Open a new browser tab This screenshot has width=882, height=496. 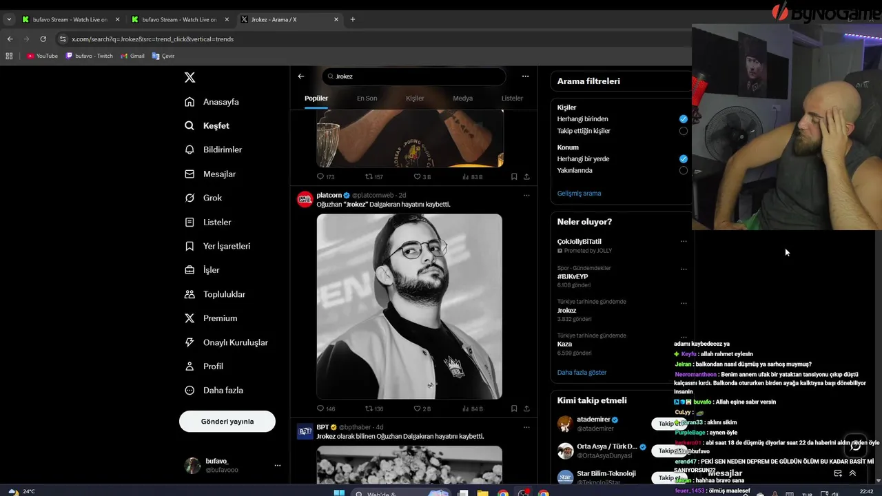pos(353,19)
